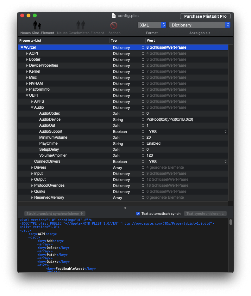Click FadtEnableReset key in XML text

[70, 269]
